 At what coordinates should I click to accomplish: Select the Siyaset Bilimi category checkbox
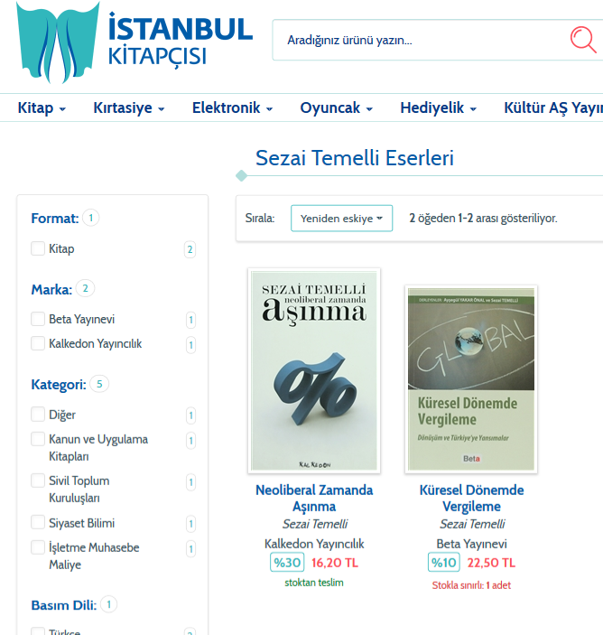point(38,522)
